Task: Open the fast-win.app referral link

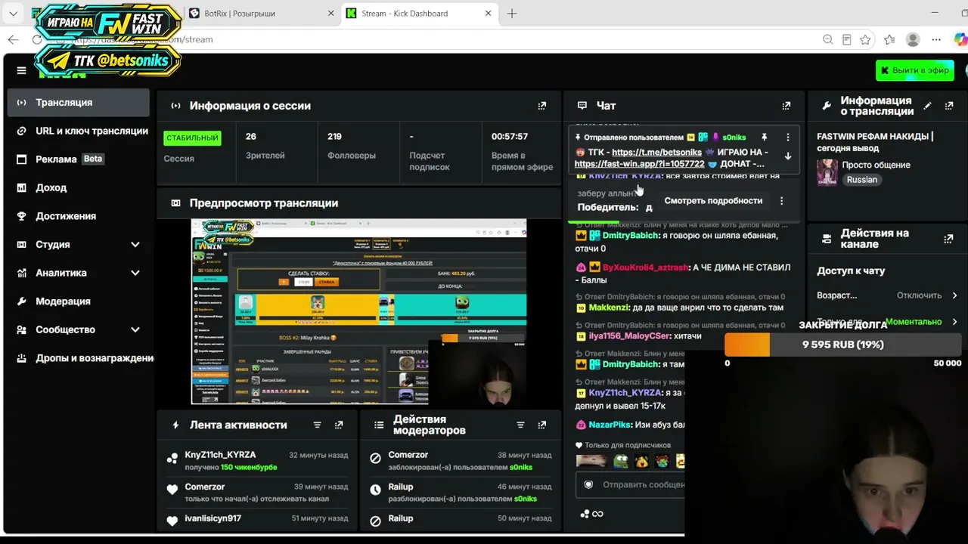Action: pyautogui.click(x=639, y=164)
